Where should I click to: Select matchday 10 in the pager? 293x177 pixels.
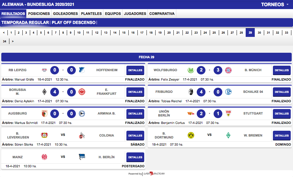79,33
